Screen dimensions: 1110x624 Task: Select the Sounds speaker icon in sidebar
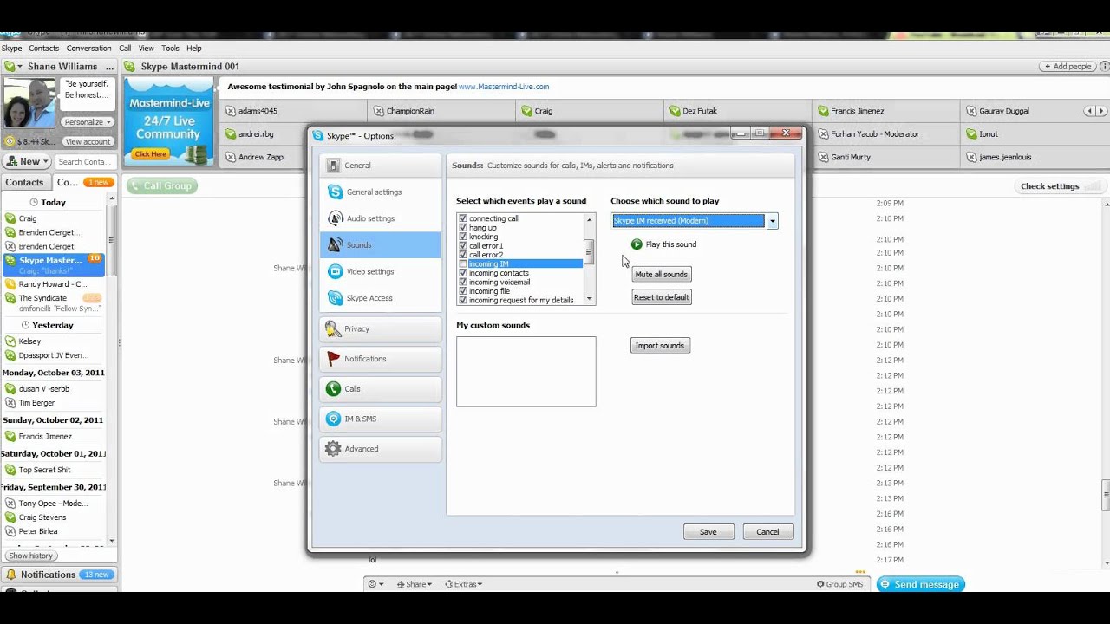pyautogui.click(x=335, y=245)
